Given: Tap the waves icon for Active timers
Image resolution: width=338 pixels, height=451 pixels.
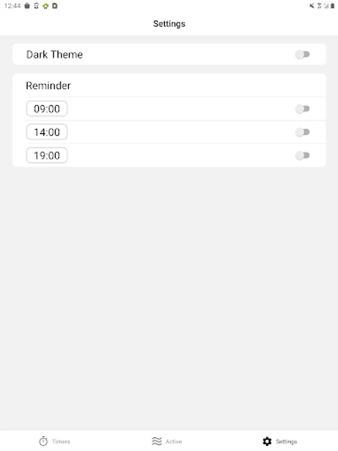Looking at the screenshot, I should pyautogui.click(x=156, y=441).
